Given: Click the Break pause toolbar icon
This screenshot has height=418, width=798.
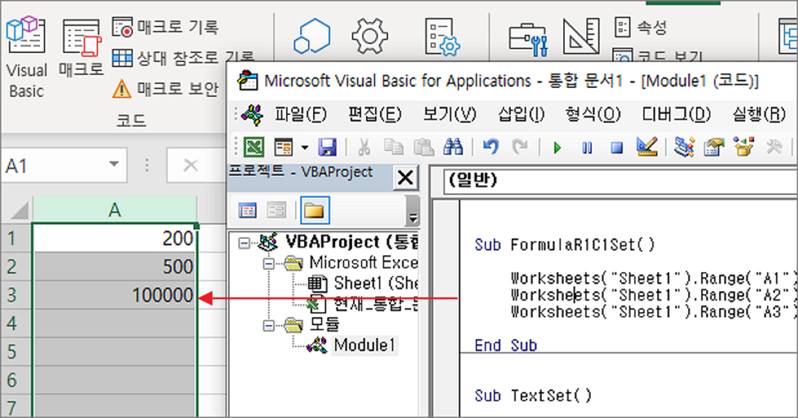Looking at the screenshot, I should pos(587,148).
